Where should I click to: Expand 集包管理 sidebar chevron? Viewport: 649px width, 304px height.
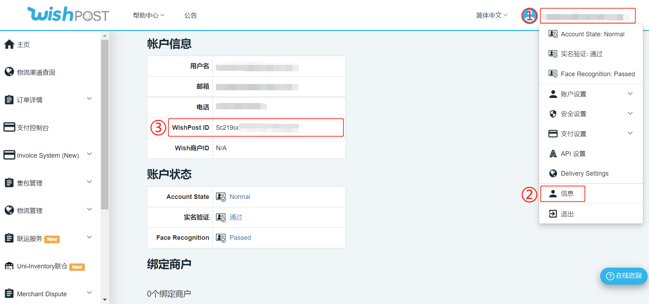(89, 182)
